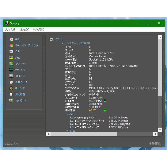Screen dimensions: 167x167
Task: Click the 周辺機器 sidebar label
Action: (20, 94)
